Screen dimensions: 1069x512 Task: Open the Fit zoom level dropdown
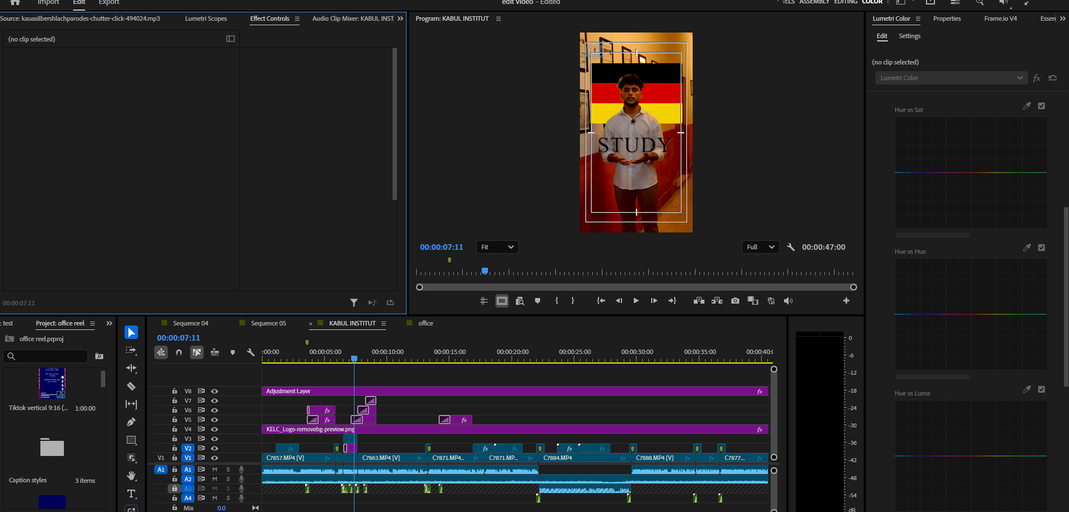pos(497,247)
